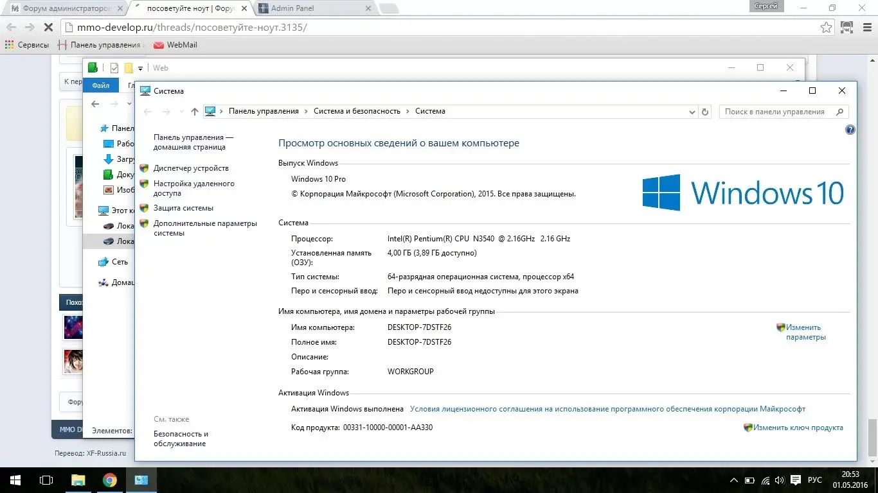
Task: Click 'Сергей' Chrome profile button
Action: coord(766,6)
